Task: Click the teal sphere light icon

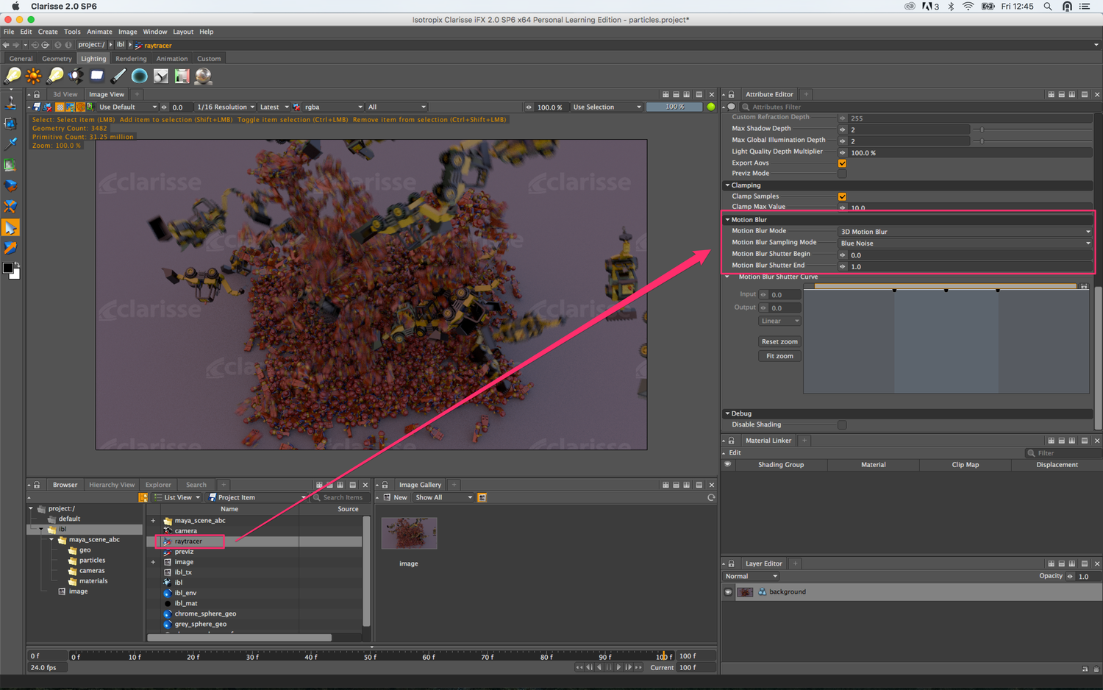Action: 140,76
